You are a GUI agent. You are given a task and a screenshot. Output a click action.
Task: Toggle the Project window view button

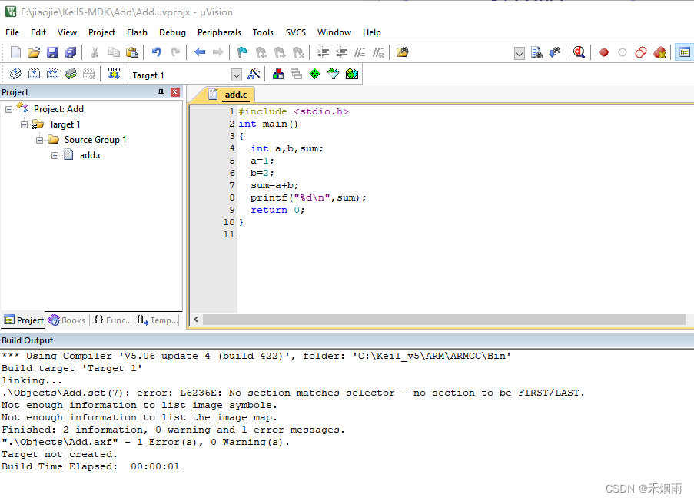[682, 52]
